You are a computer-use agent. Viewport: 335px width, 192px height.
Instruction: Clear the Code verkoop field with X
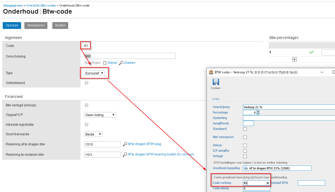(x=268, y=183)
